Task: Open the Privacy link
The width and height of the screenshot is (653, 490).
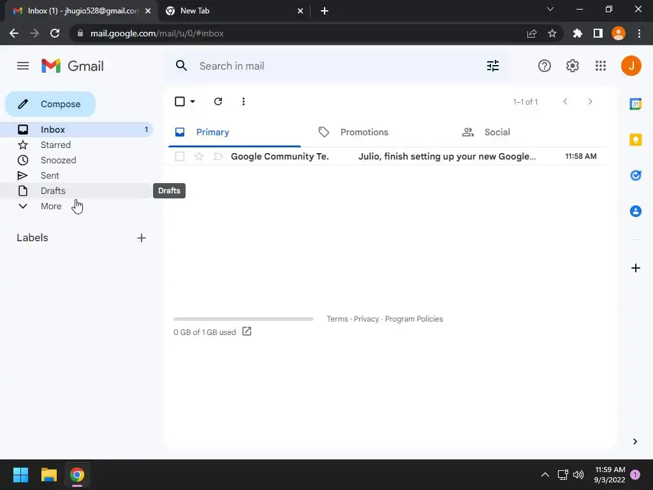Action: pos(367,319)
